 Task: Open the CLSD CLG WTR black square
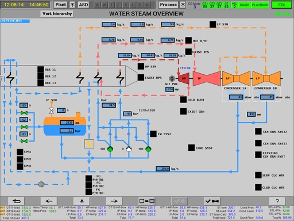tap(258, 187)
